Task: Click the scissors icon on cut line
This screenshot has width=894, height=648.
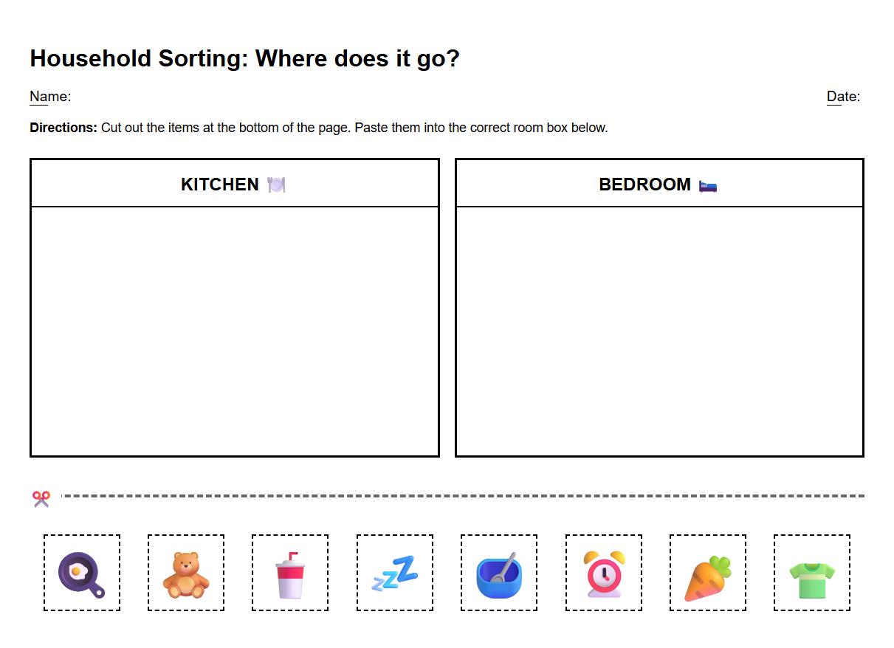Action: 41,499
